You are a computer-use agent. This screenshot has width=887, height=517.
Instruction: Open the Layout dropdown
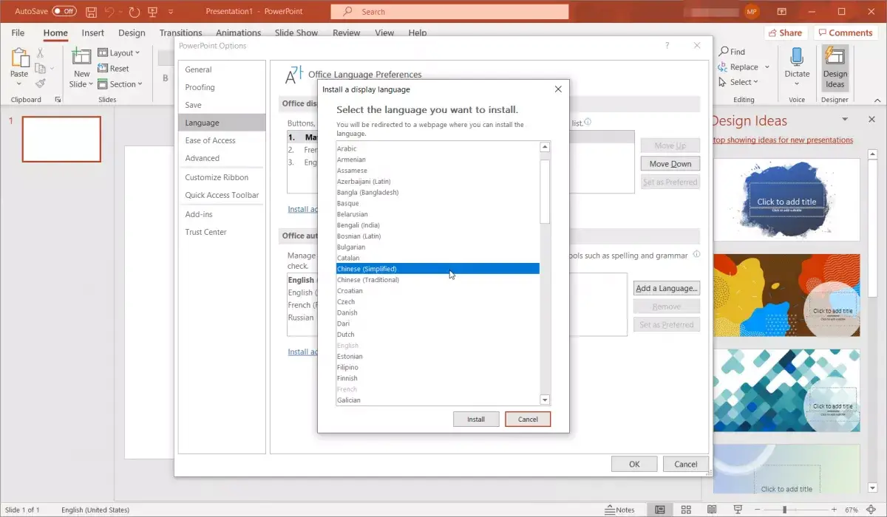pos(119,53)
